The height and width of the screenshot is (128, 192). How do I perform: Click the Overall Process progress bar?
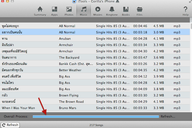click(96, 116)
